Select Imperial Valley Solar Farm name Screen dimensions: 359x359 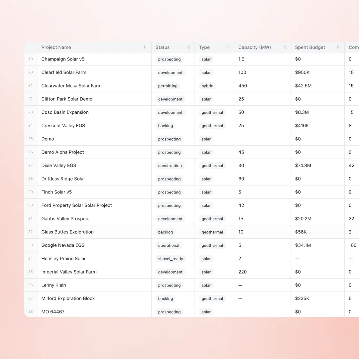click(69, 272)
